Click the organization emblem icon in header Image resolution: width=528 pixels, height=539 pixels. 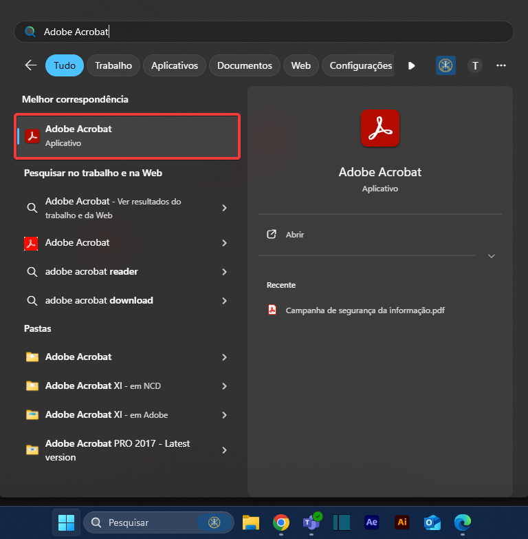click(445, 65)
